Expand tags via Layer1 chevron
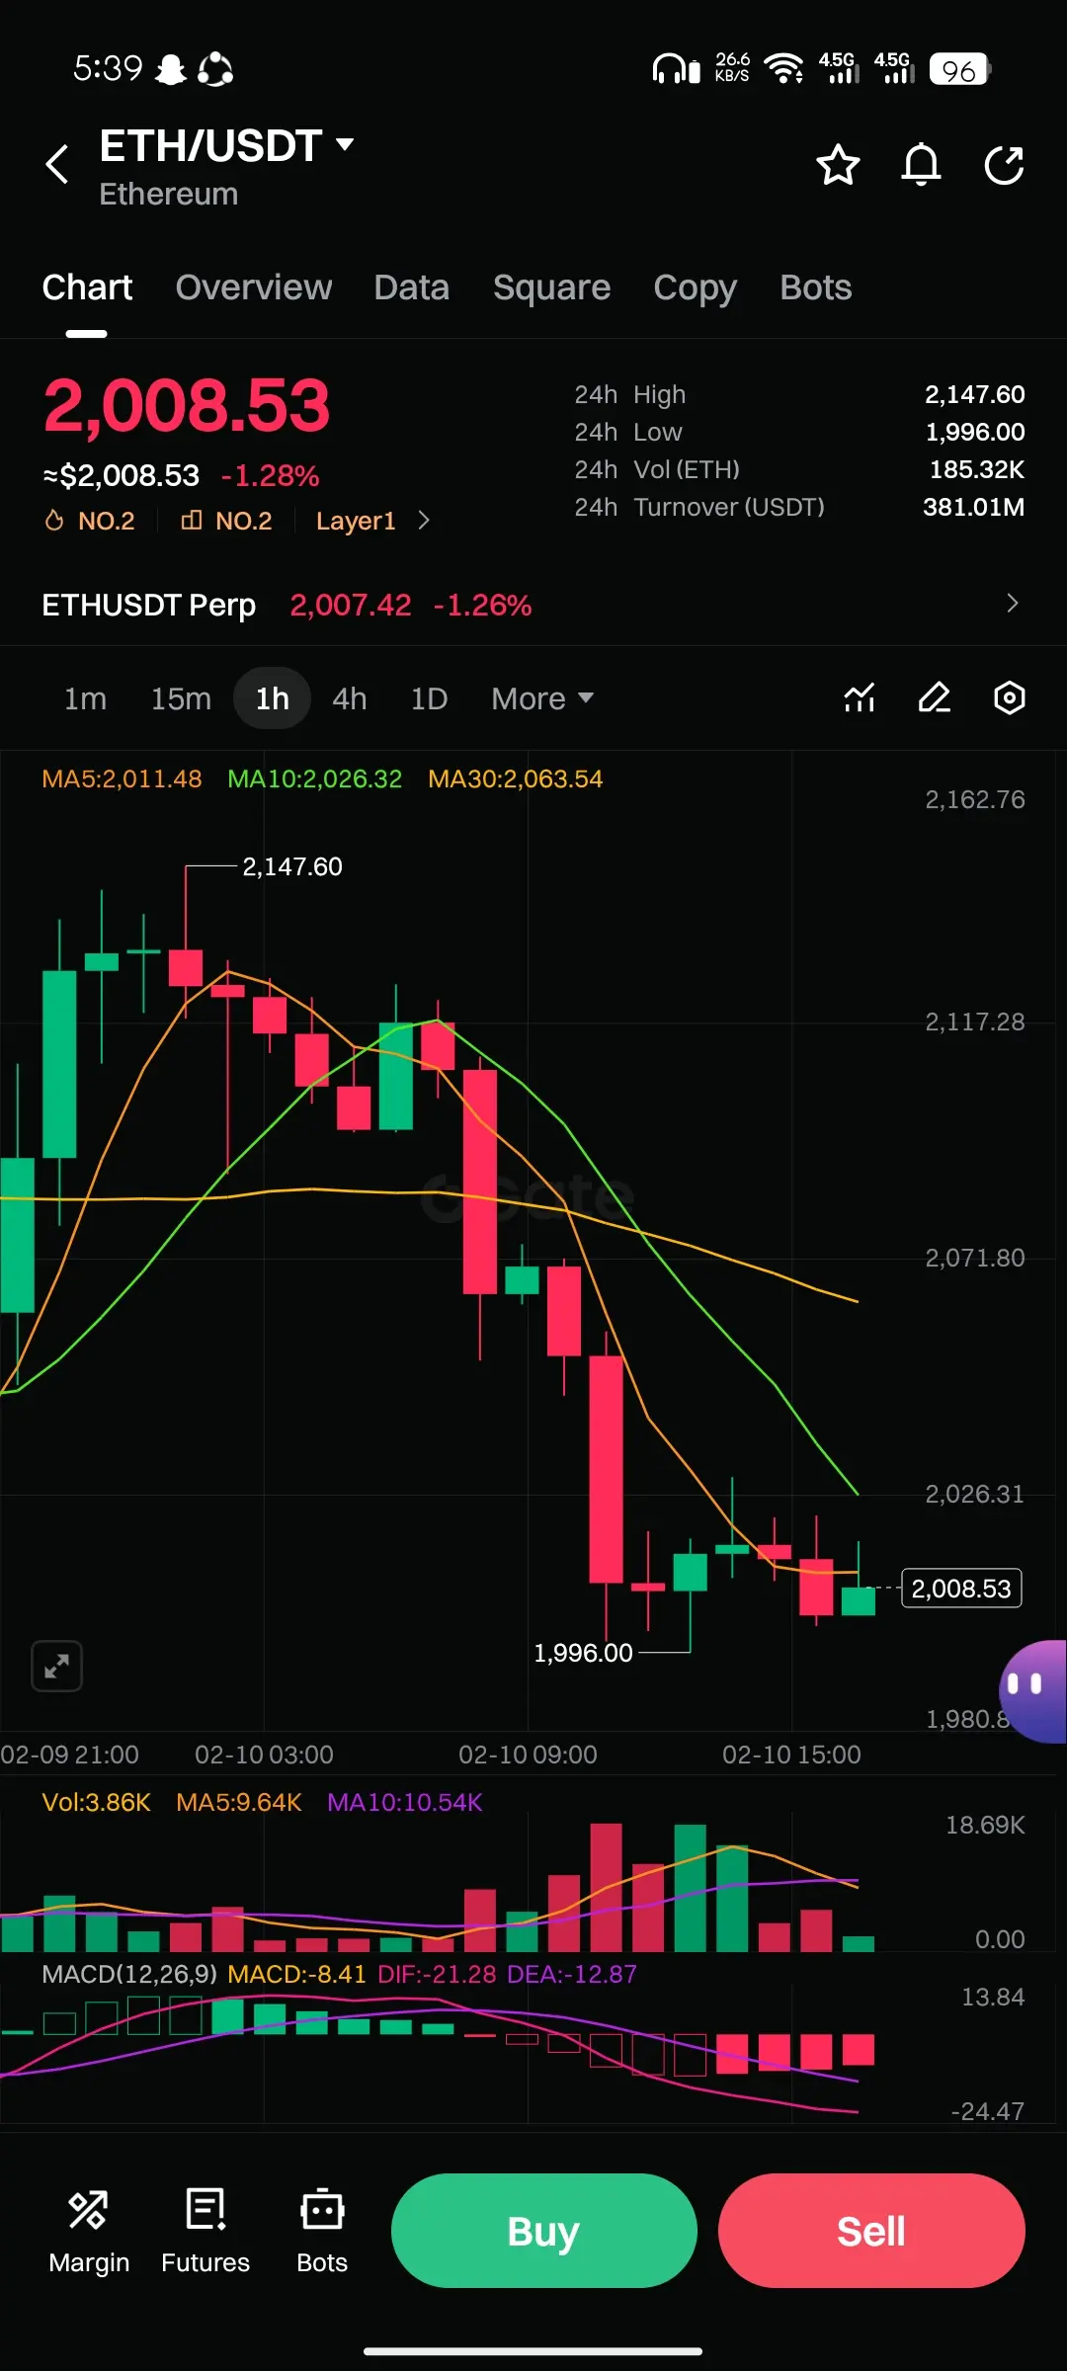 (424, 521)
